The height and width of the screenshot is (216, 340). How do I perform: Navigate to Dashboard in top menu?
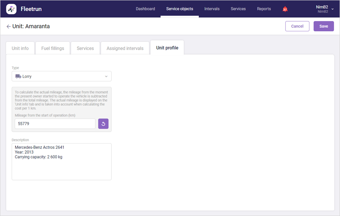[x=145, y=9]
